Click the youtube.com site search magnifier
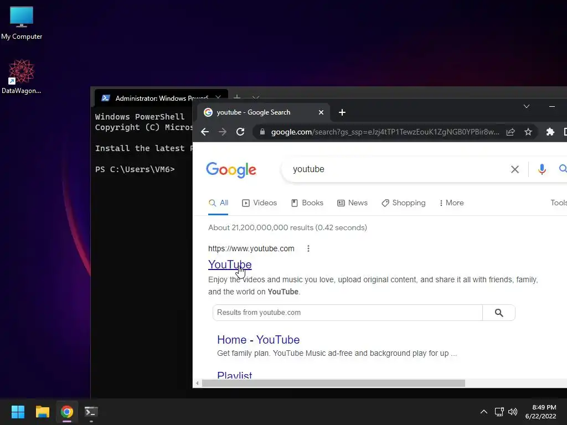Viewport: 567px width, 425px height. click(499, 313)
